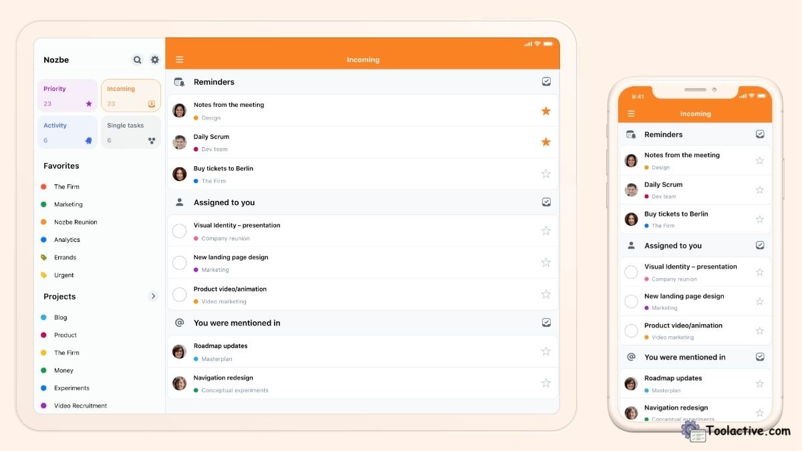Star the Daily Scrum task on the phone

[759, 190]
